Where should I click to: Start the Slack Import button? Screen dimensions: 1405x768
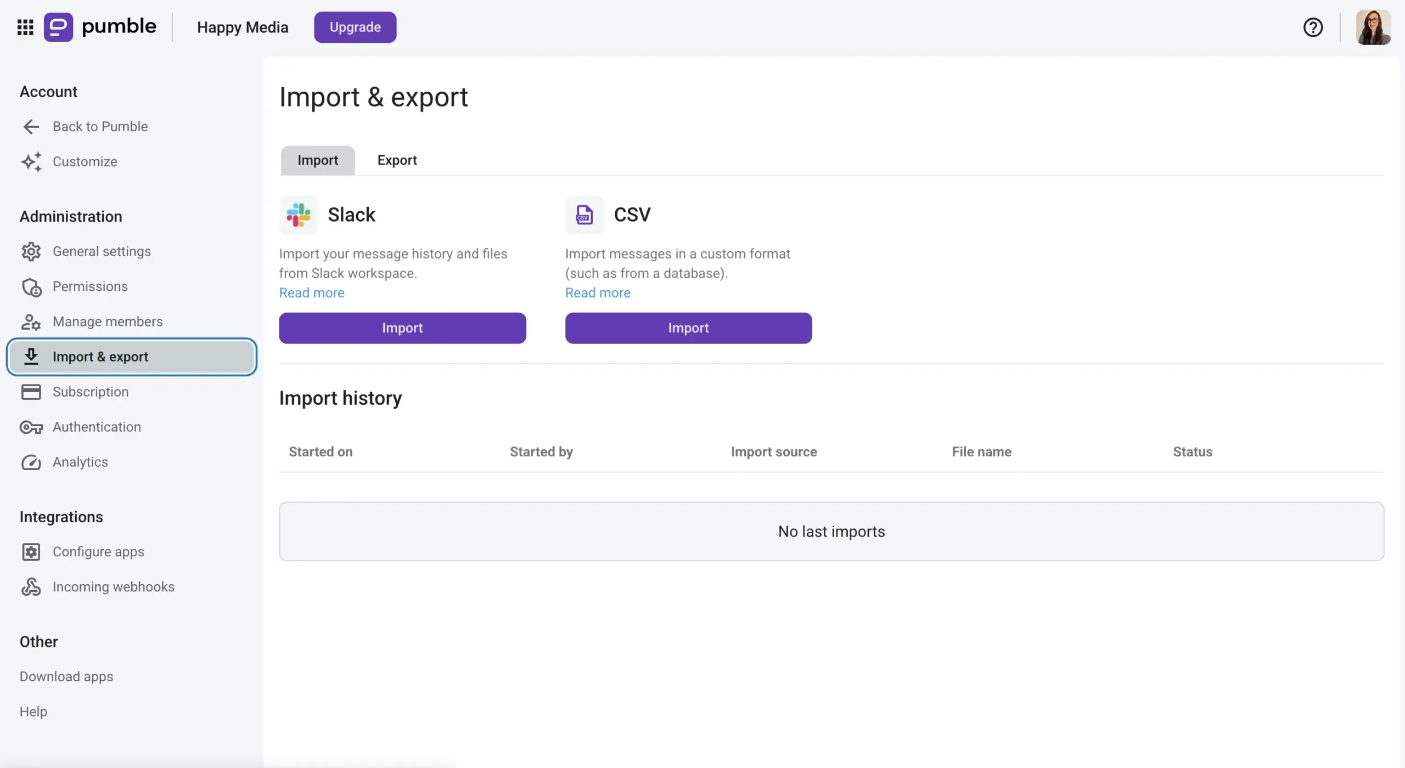[x=402, y=328]
